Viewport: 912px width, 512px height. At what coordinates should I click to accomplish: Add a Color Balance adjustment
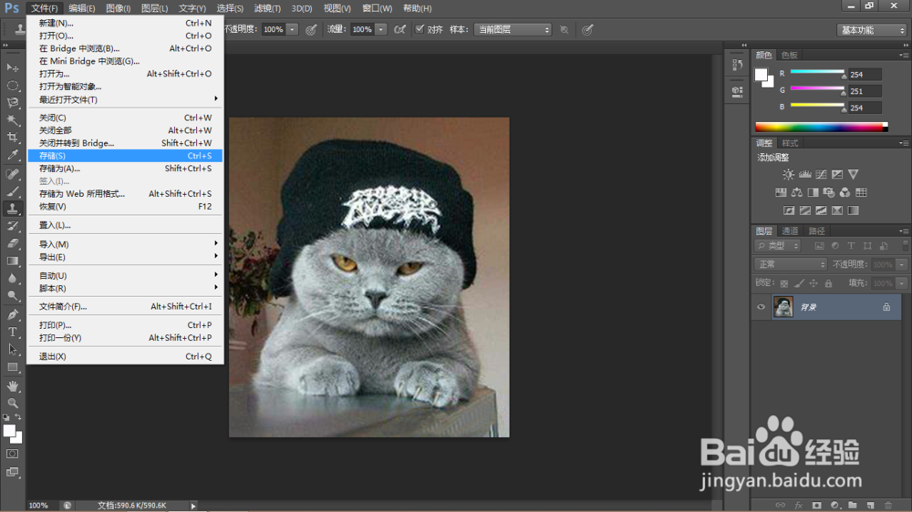797,192
